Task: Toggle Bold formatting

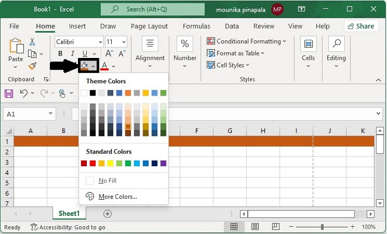Action: click(60, 54)
